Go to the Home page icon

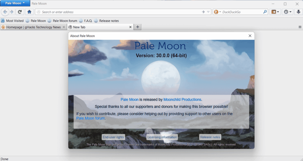click(29, 12)
